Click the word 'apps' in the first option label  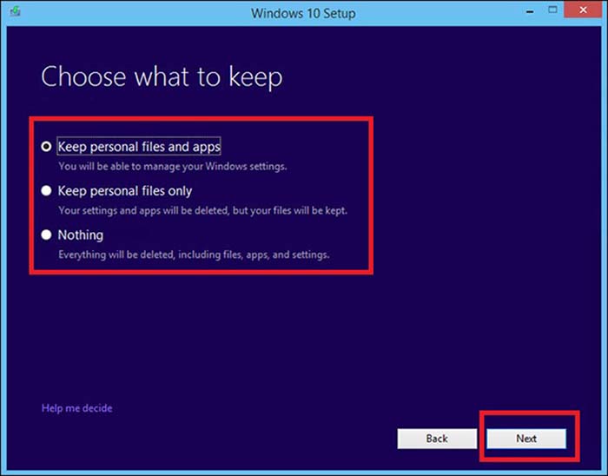207,147
